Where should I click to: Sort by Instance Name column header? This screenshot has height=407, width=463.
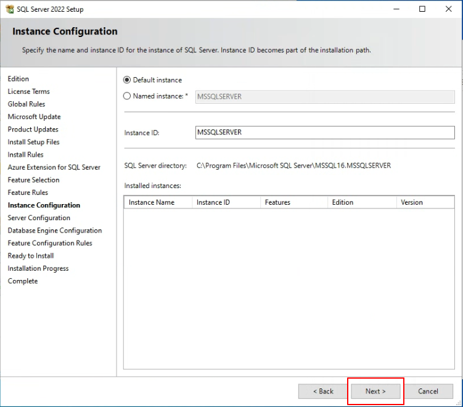(x=158, y=202)
